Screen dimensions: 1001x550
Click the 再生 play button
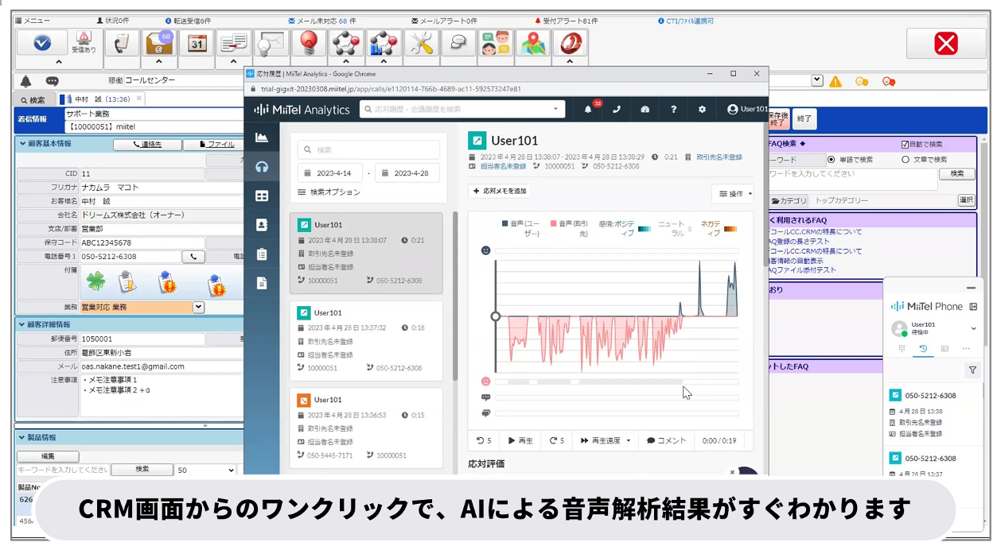click(x=520, y=440)
